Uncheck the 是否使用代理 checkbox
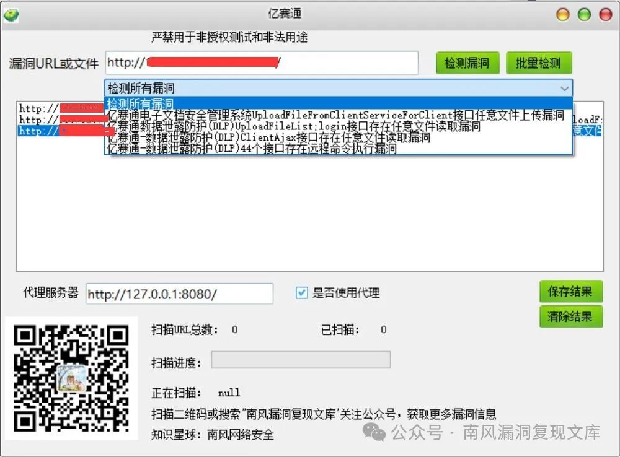The width and height of the screenshot is (620, 457). (x=302, y=293)
